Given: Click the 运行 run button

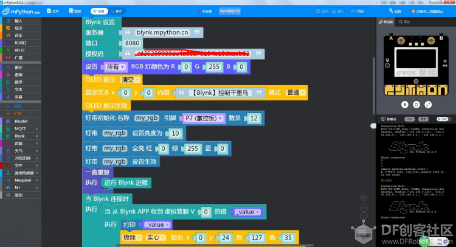Looking at the screenshot, I should (x=322, y=11).
